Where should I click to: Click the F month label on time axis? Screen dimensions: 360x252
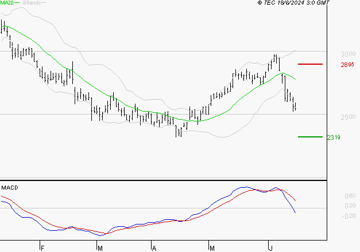[42, 248]
